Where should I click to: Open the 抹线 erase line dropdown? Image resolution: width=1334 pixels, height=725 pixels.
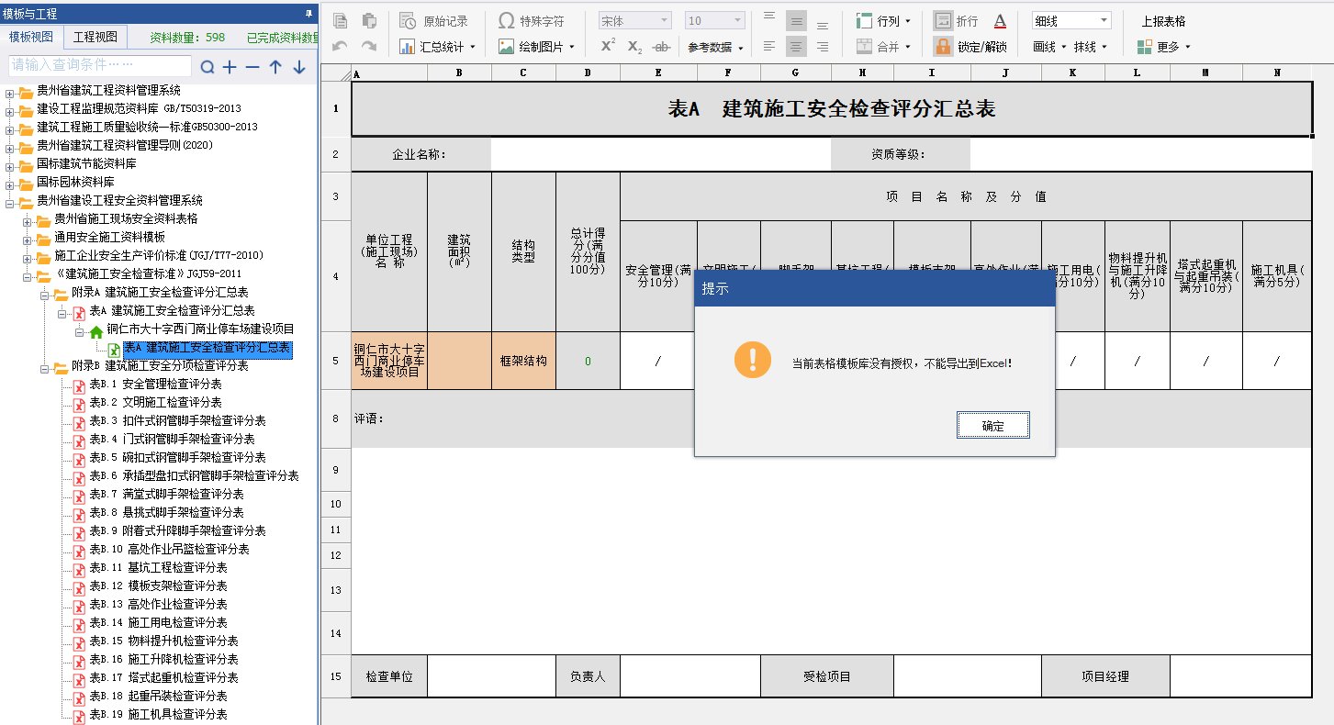[1091, 47]
